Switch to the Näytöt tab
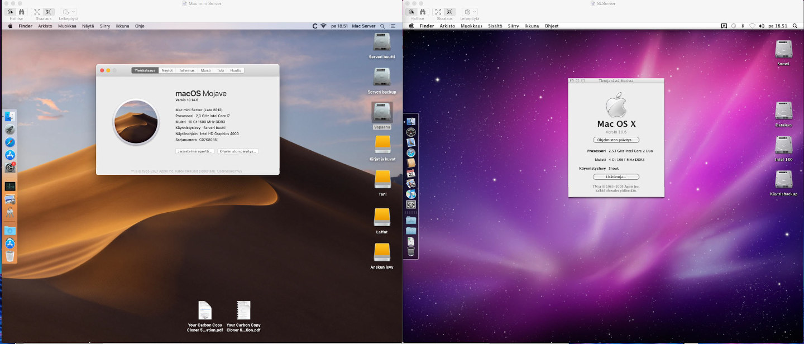The height and width of the screenshot is (344, 804). tap(167, 70)
